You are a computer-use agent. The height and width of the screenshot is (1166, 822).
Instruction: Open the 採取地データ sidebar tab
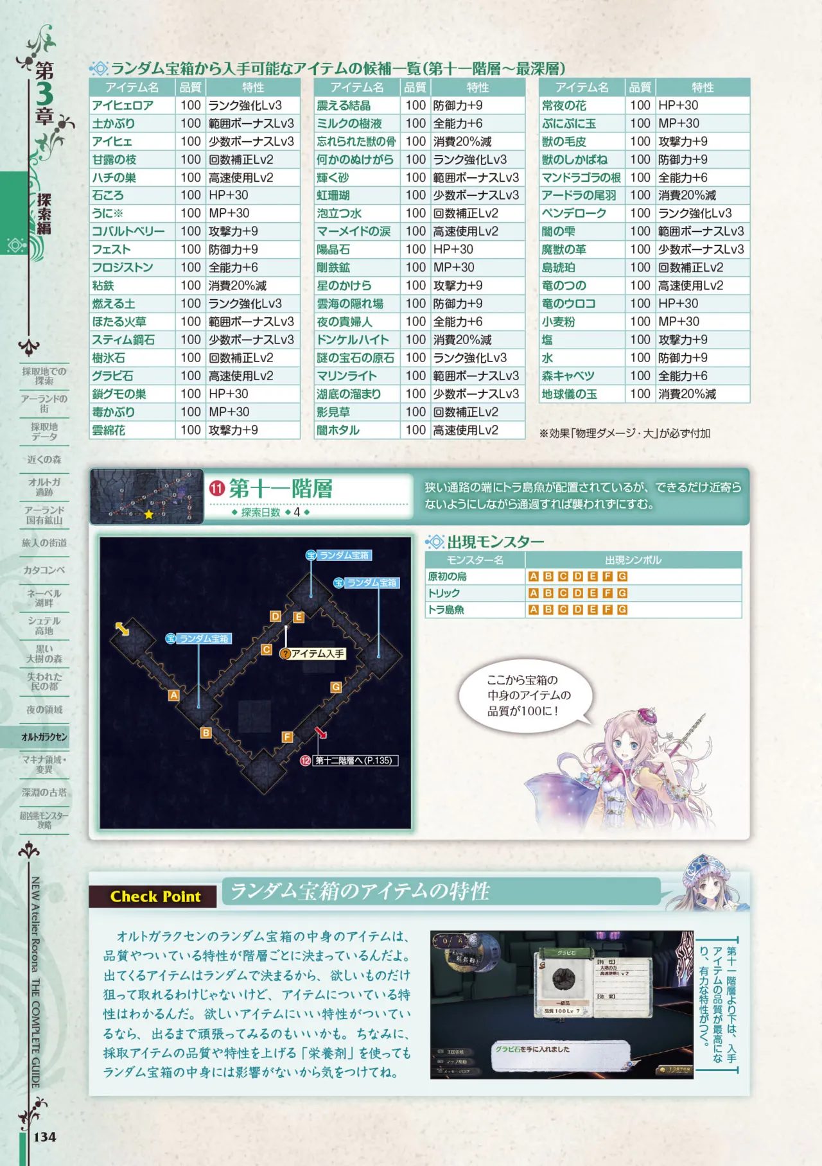tap(44, 431)
